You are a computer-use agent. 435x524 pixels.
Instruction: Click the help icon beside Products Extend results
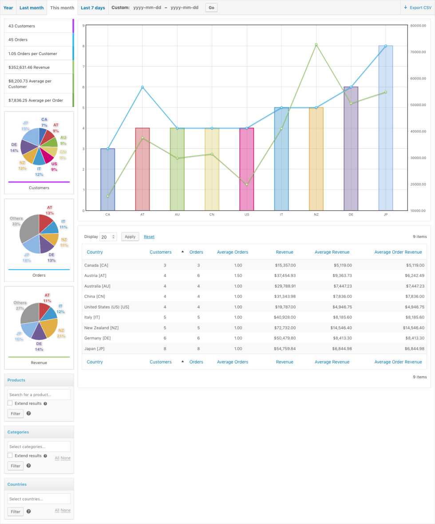click(46, 403)
